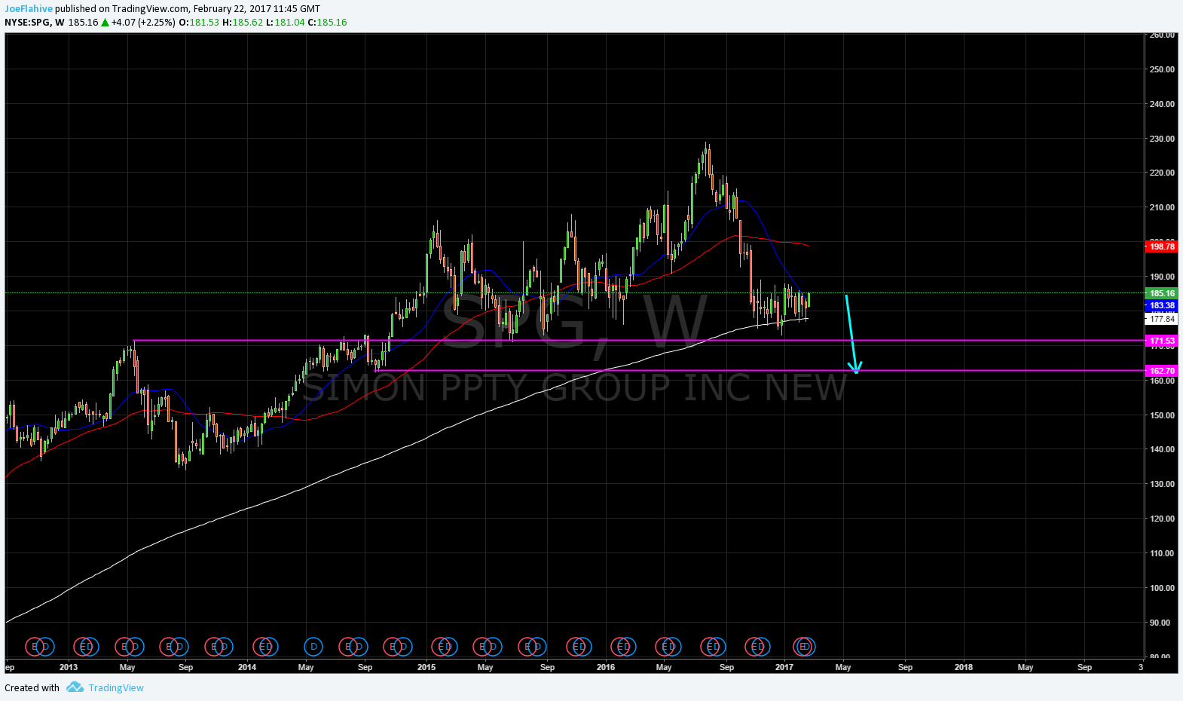
Task: Click the red E earnings marker before Sep 2013
Action: pyautogui.click(x=170, y=647)
